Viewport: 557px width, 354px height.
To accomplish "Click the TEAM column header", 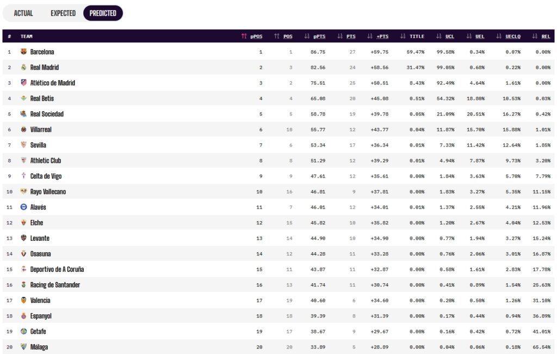I will pyautogui.click(x=26, y=36).
